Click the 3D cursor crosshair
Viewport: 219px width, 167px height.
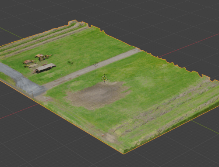pos(105,78)
